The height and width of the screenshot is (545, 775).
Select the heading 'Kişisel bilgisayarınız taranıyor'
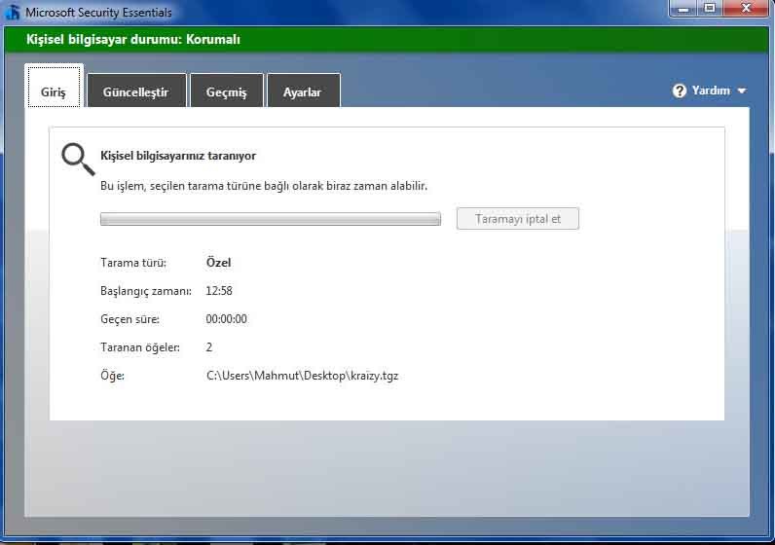click(178, 156)
